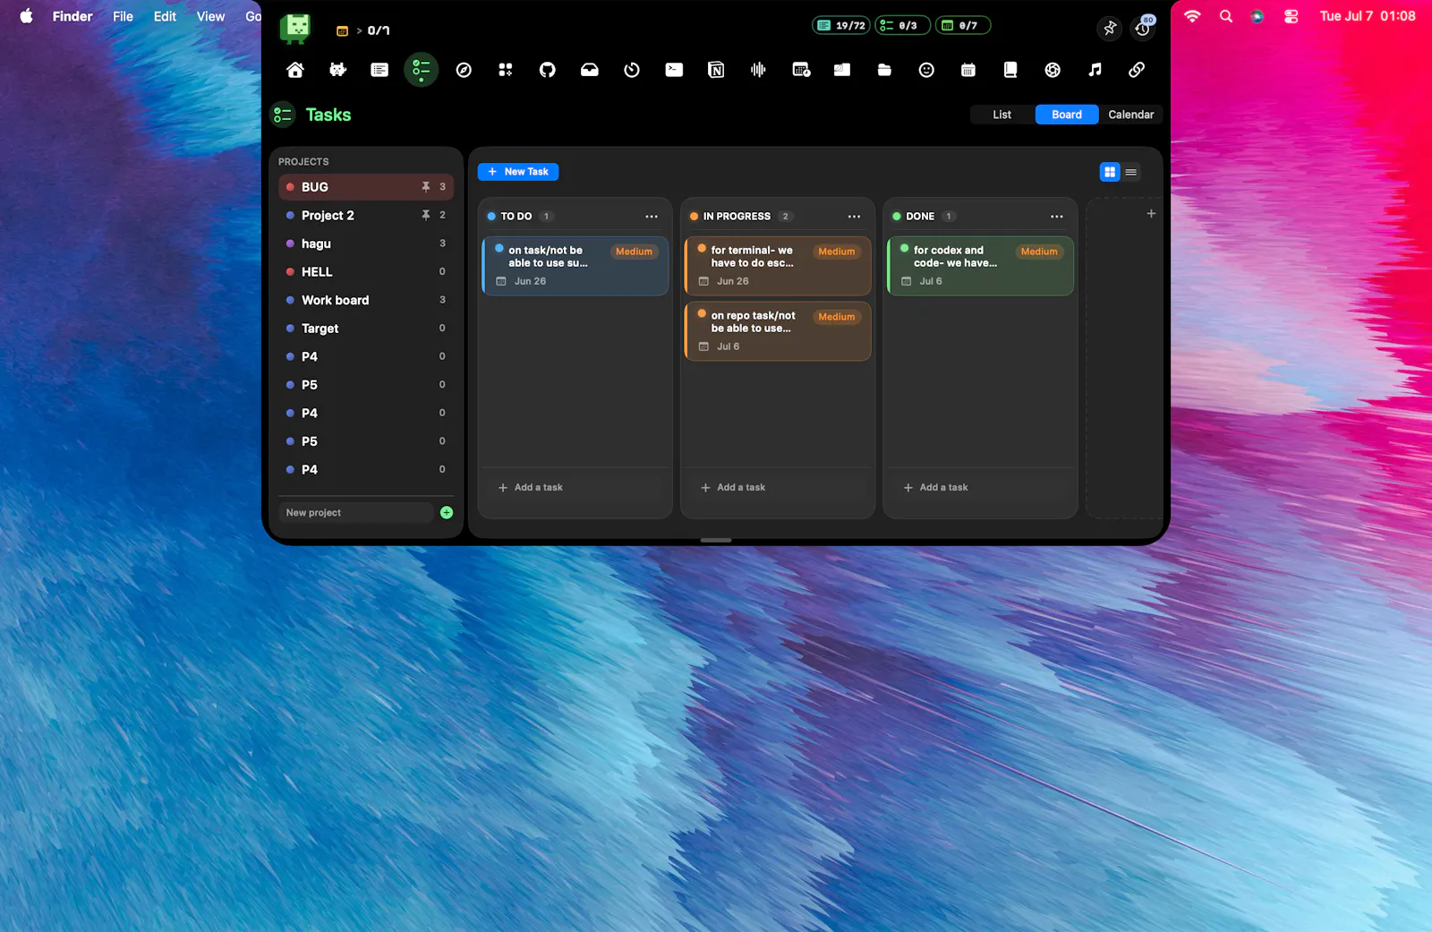Open the calendar clock toolbar icon
The height and width of the screenshot is (932, 1432).
801,70
